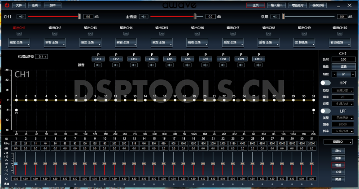Click the link icon under 输出CH2
The width and height of the screenshot is (359, 189).
click(54, 34)
